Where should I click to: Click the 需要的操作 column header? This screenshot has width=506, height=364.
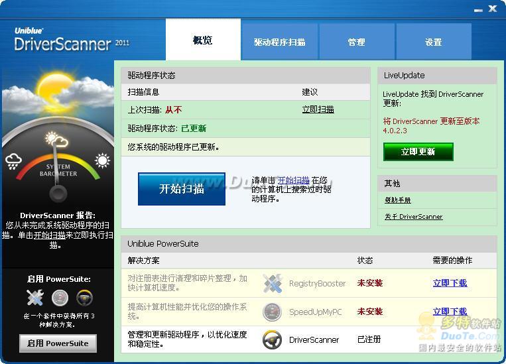[452, 261]
